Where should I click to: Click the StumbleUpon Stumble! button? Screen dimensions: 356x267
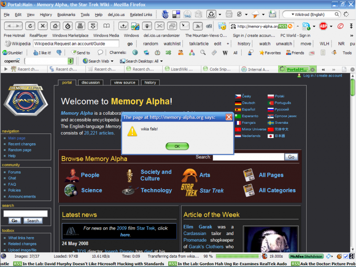click(x=13, y=53)
